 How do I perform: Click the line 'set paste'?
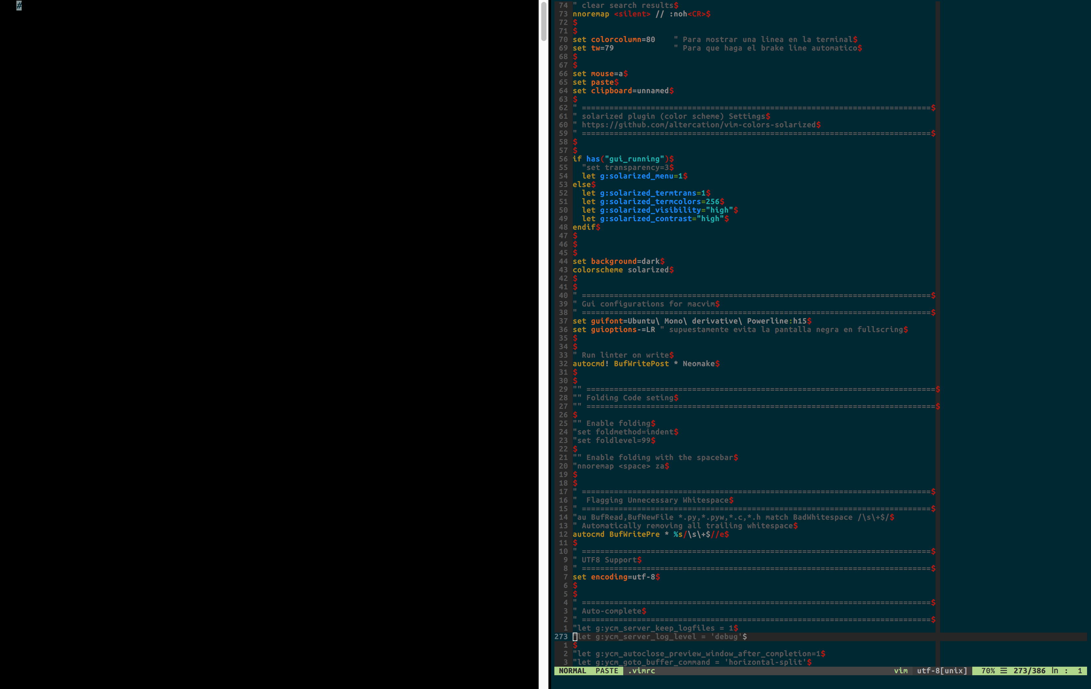point(595,82)
